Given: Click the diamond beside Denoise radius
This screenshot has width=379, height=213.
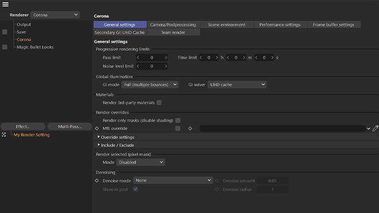Looking at the screenshot, I should tap(217, 190).
